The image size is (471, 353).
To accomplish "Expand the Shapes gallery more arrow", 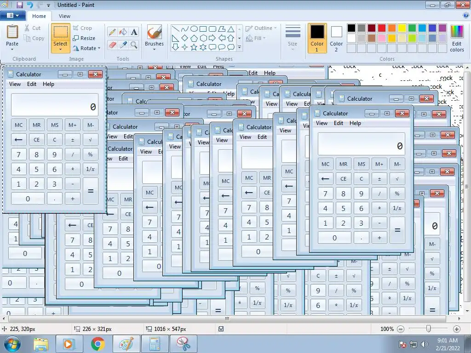I will [239, 47].
